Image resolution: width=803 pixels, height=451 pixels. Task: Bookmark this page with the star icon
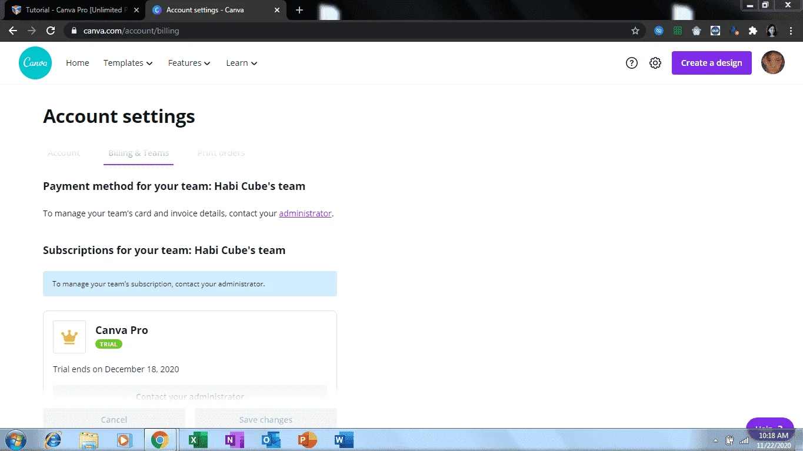(635, 31)
